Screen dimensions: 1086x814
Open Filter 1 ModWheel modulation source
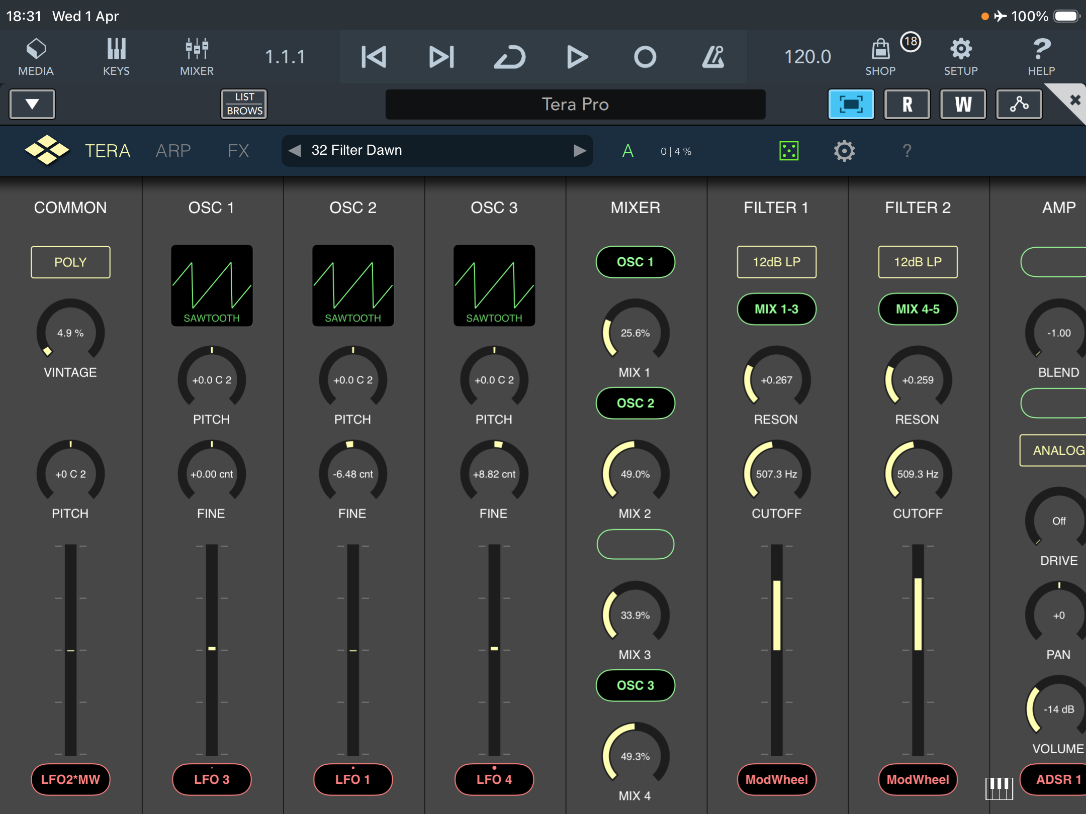(x=777, y=779)
